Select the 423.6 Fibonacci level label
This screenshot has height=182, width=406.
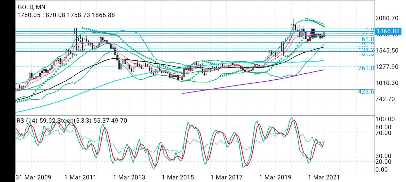coord(366,92)
